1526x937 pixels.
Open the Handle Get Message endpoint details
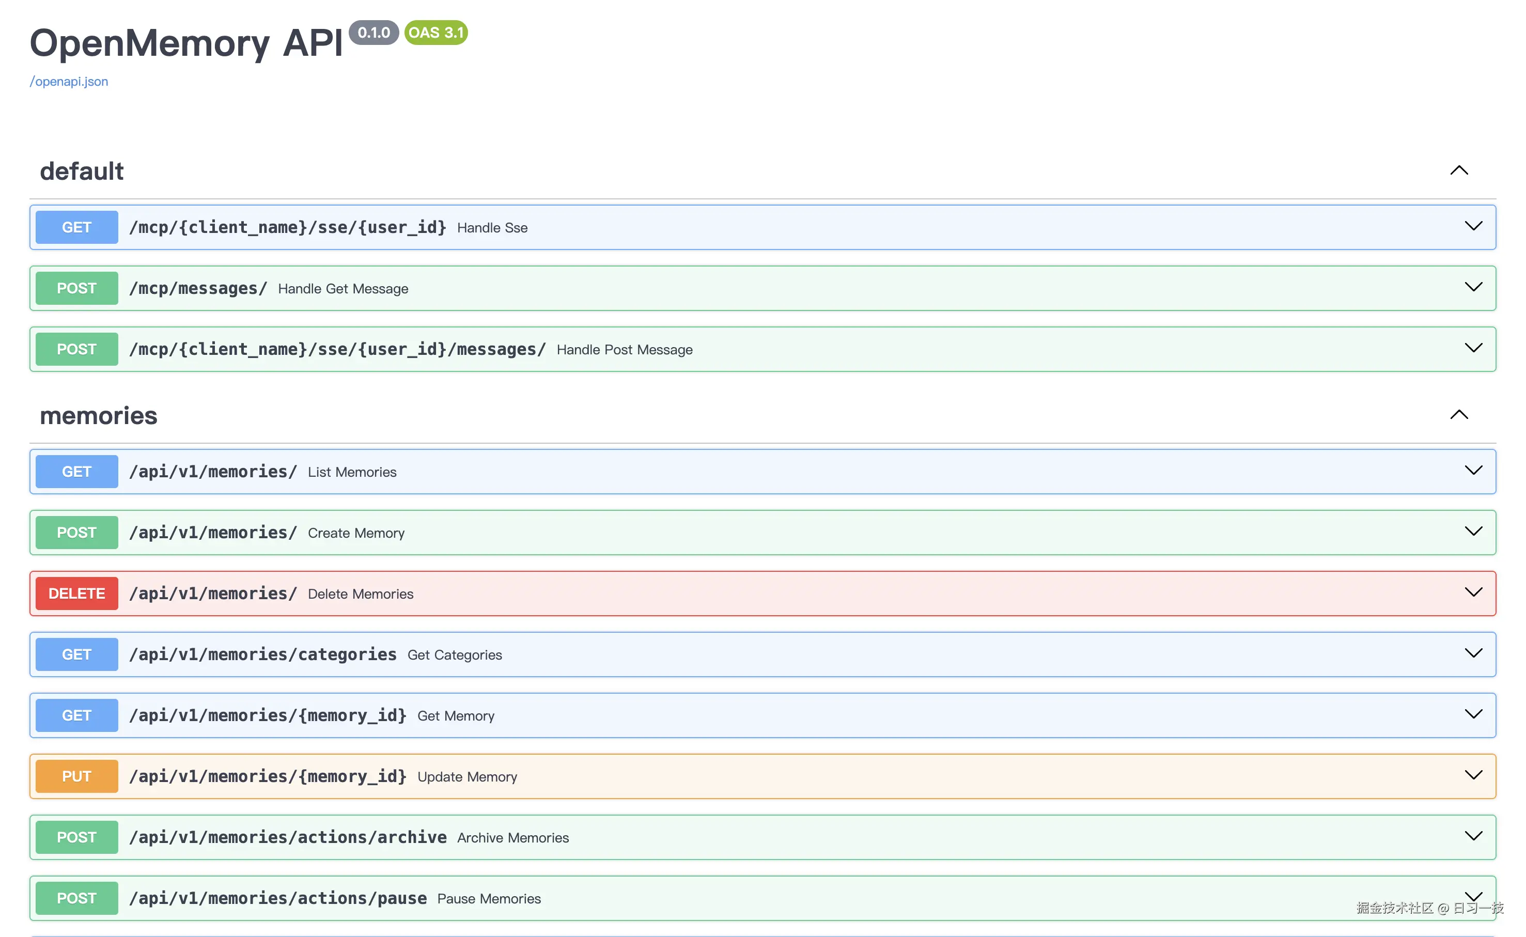[x=1474, y=287]
